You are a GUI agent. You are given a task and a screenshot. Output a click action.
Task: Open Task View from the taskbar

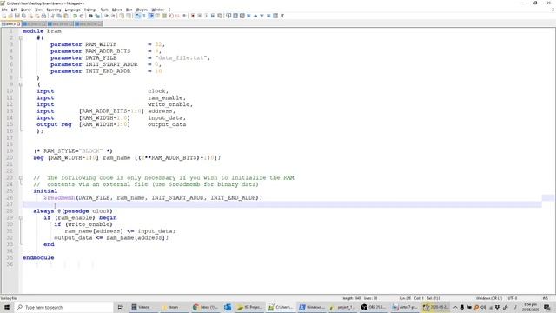tap(120, 307)
